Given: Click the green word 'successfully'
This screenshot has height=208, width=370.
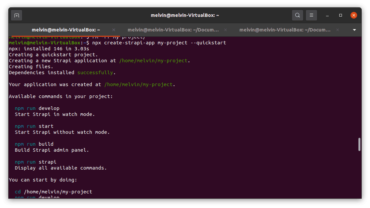Looking at the screenshot, I should coord(95,73).
